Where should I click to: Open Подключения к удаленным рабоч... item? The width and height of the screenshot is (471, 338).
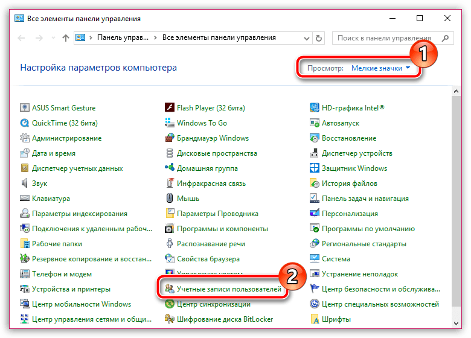[86, 229]
